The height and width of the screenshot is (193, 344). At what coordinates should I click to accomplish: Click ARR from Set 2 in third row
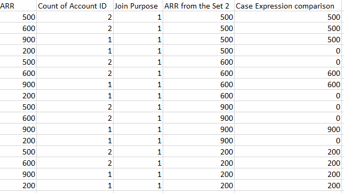click(x=198, y=40)
